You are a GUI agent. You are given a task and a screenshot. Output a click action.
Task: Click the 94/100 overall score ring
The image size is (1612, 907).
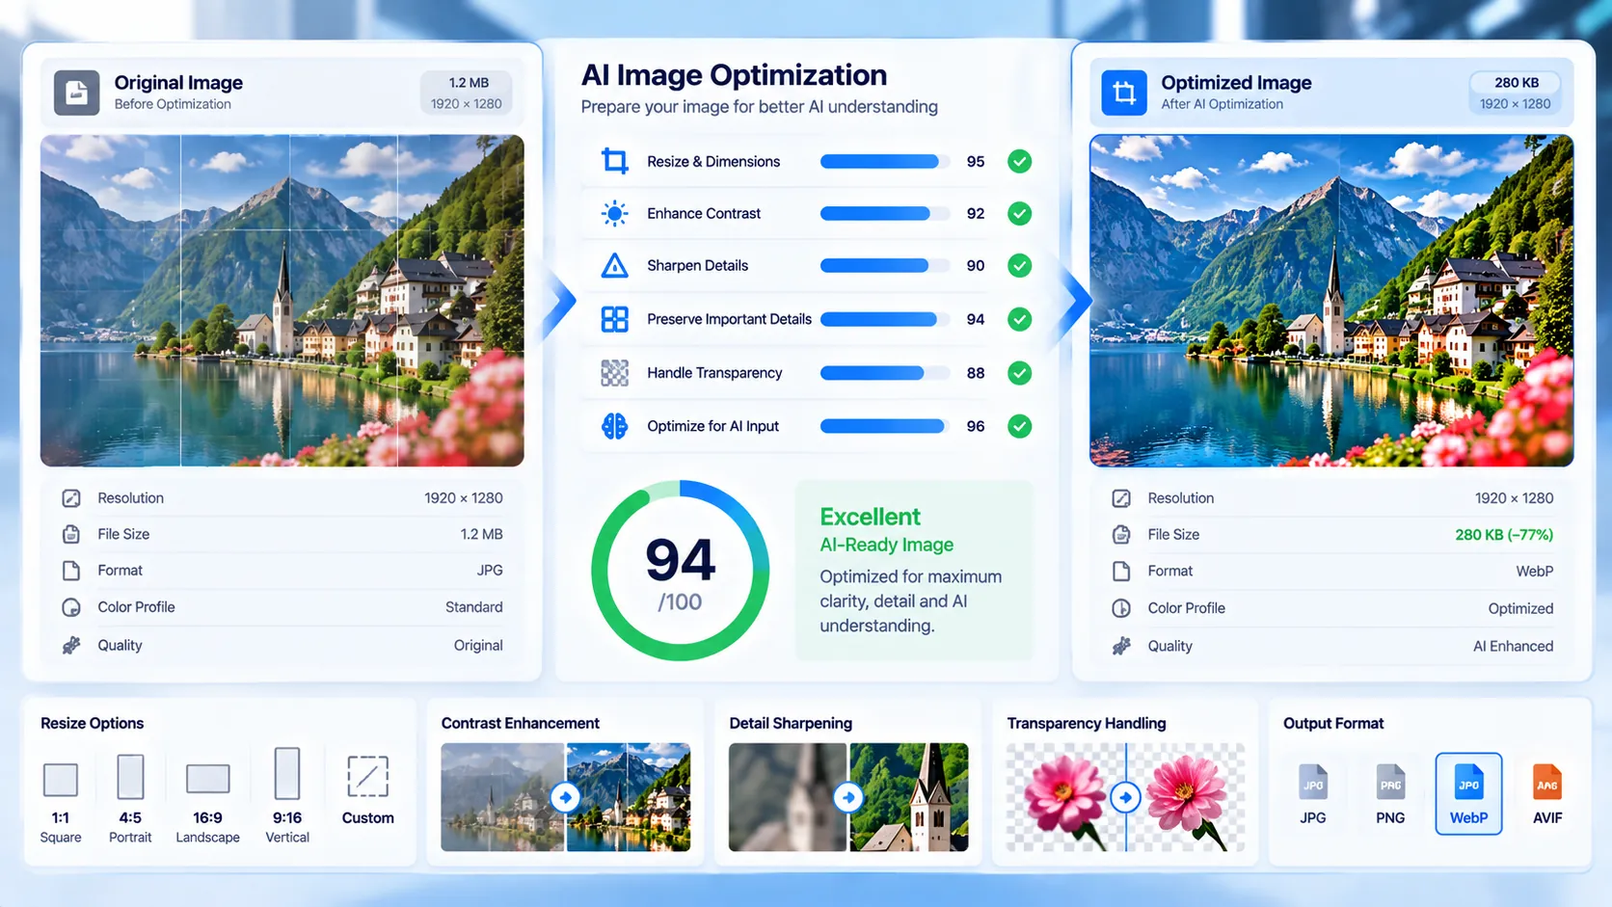click(680, 571)
